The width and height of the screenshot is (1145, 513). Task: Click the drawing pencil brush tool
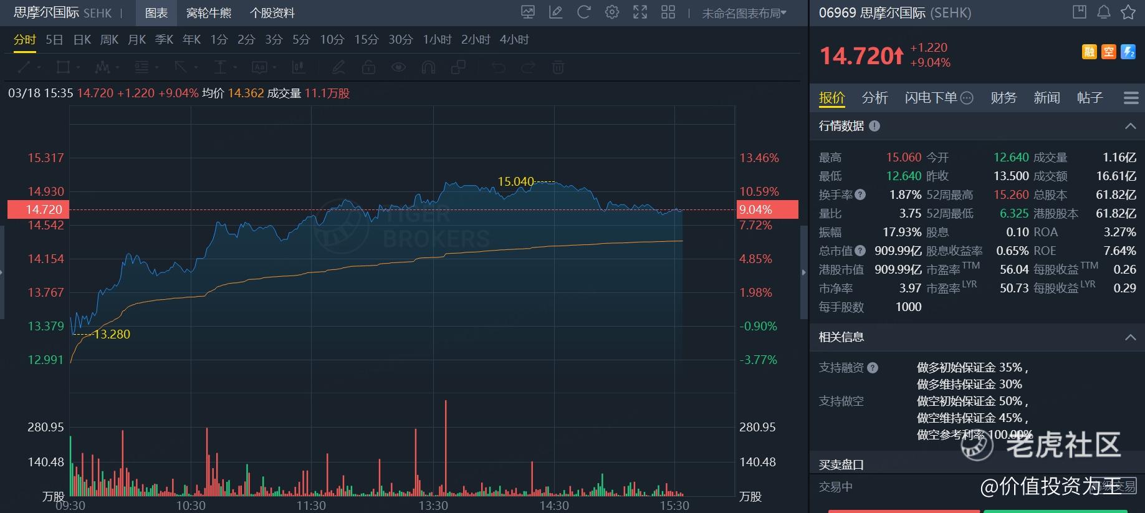click(338, 67)
